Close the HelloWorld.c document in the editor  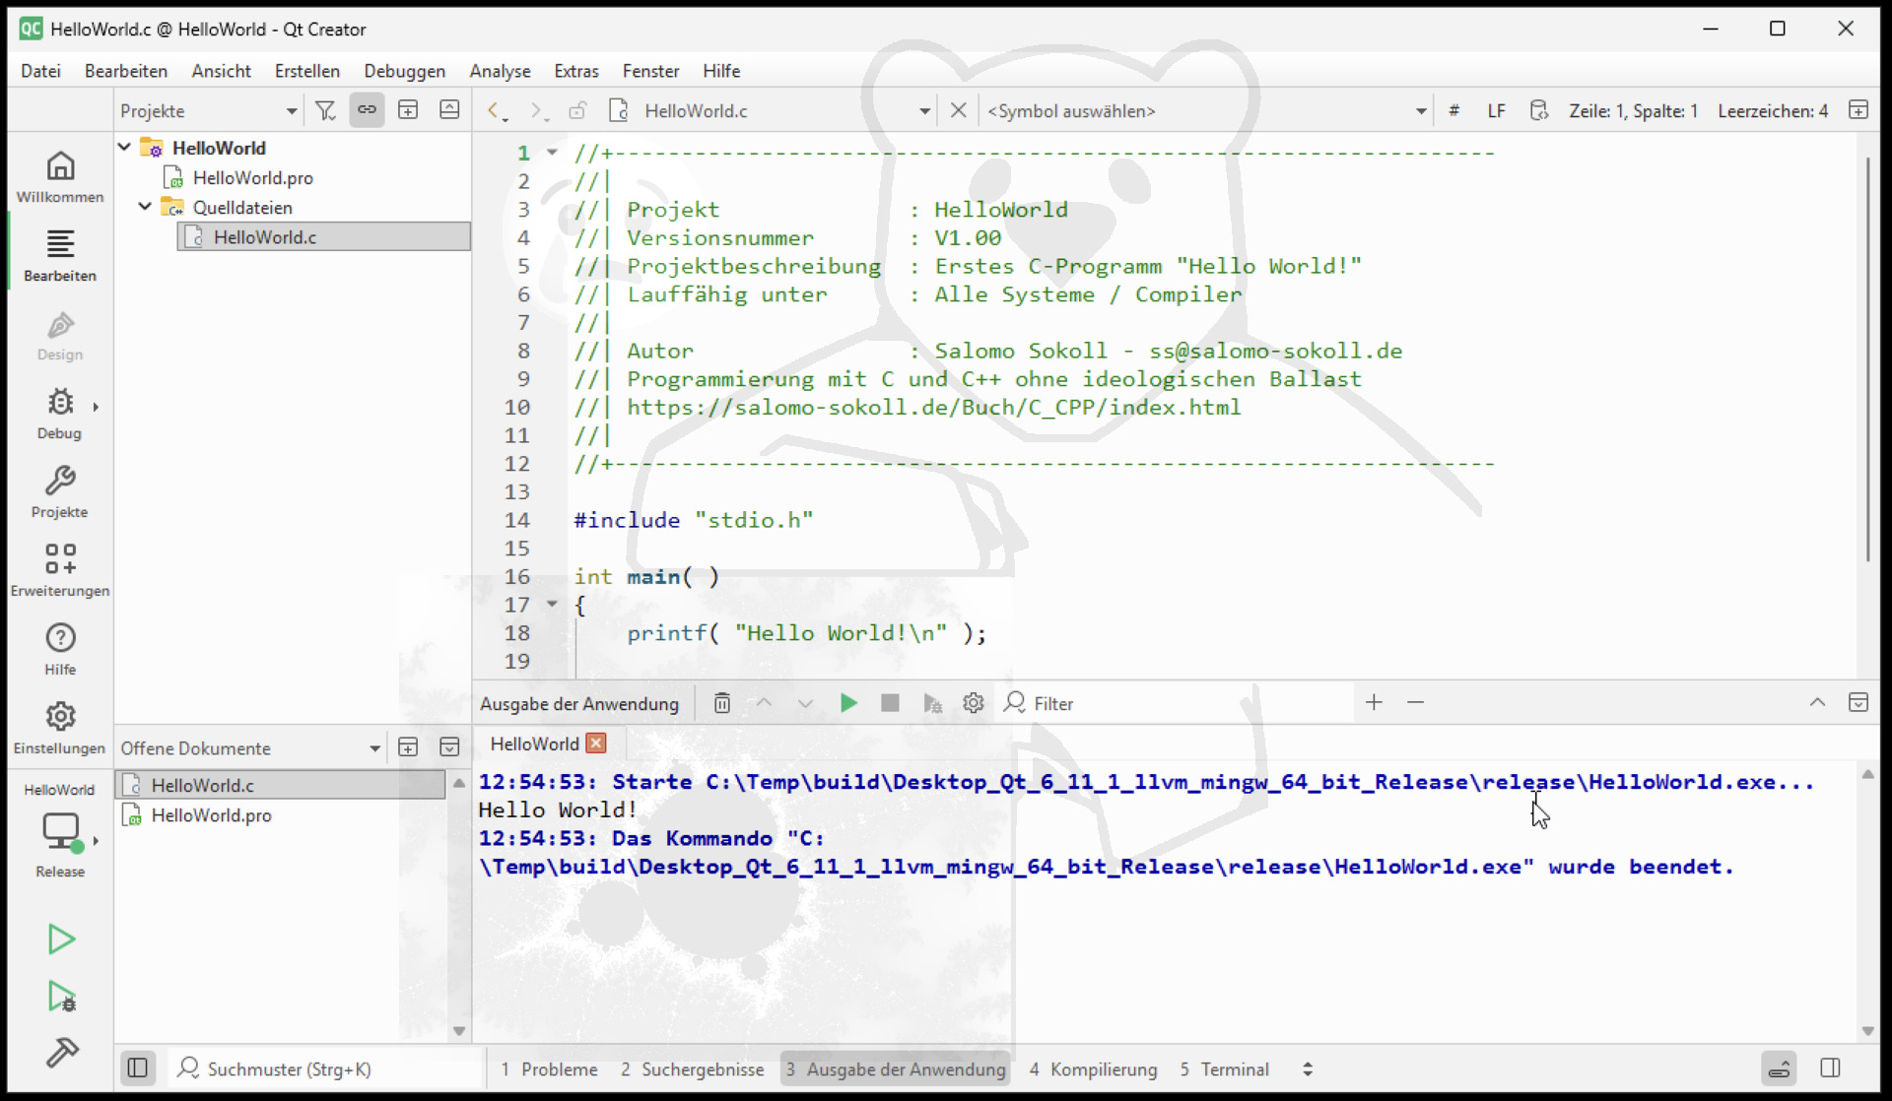pyautogui.click(x=958, y=110)
